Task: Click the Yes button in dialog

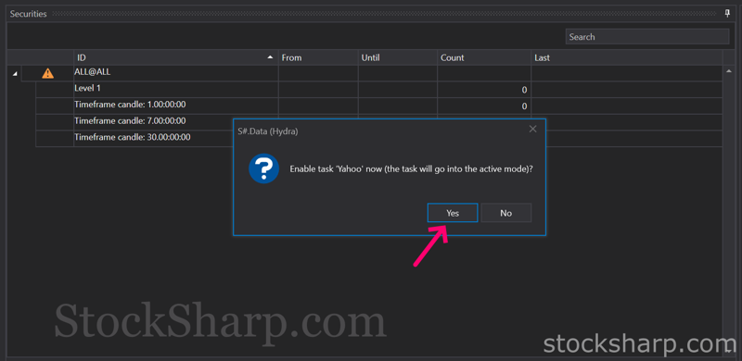Action: click(x=453, y=213)
